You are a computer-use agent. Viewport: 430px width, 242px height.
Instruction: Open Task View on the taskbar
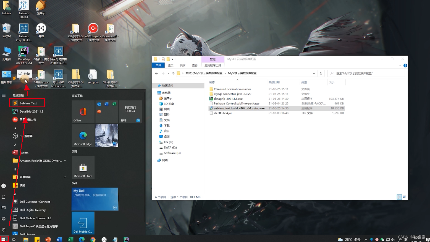click(x=14, y=240)
